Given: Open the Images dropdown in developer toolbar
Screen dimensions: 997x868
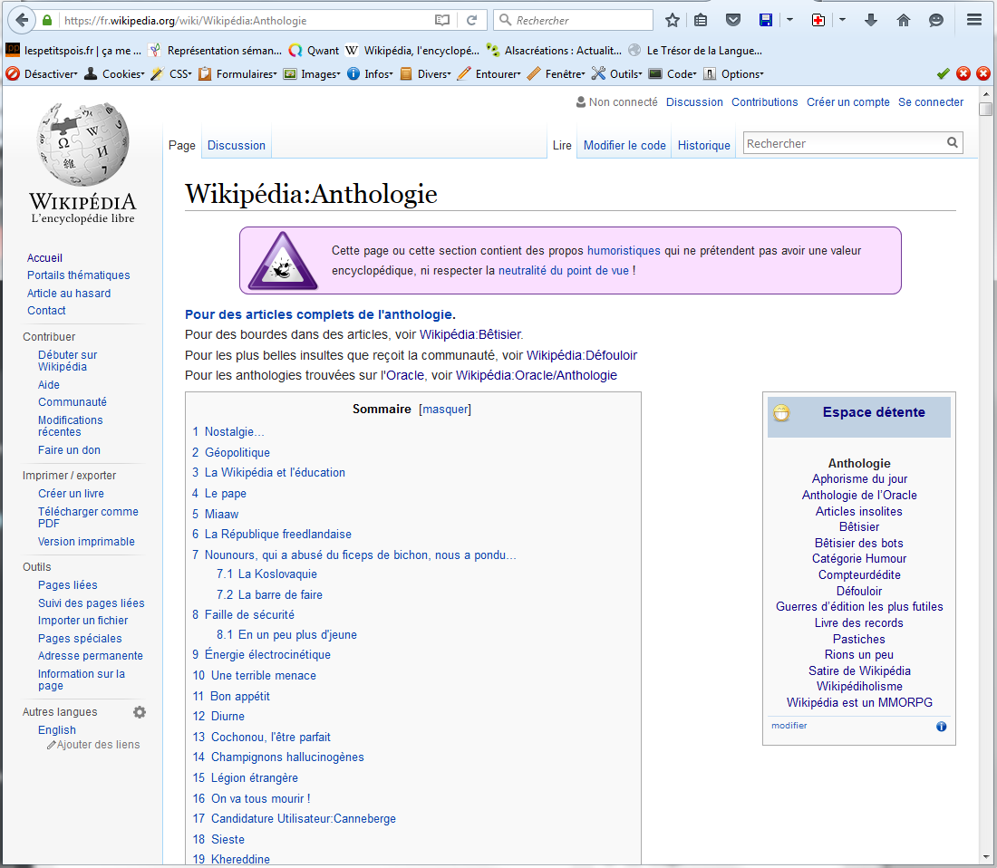Looking at the screenshot, I should click(x=312, y=74).
